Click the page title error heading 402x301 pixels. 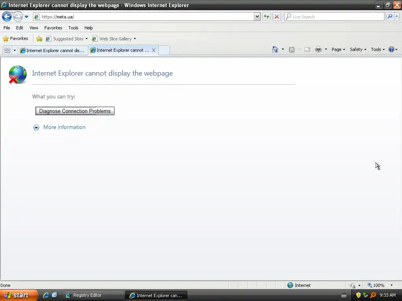click(102, 73)
